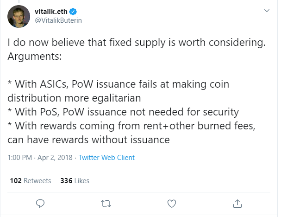The width and height of the screenshot is (281, 217).
Task: Click the rent+other burned fees line
Action: point(131,126)
